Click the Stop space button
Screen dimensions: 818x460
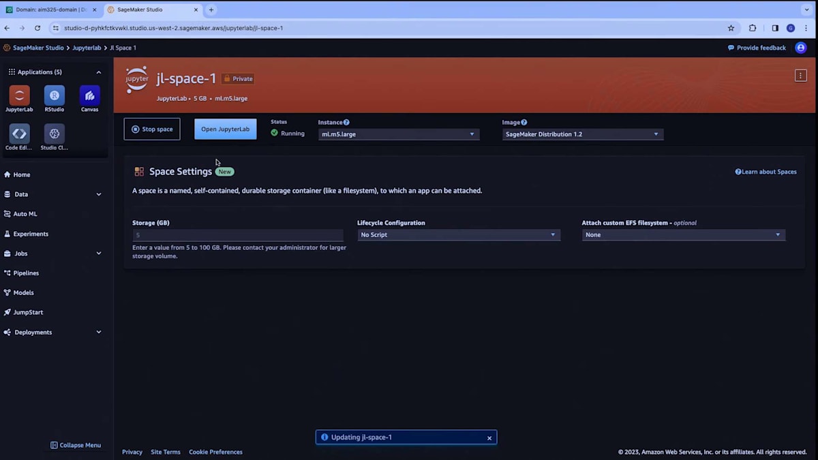[x=152, y=129]
